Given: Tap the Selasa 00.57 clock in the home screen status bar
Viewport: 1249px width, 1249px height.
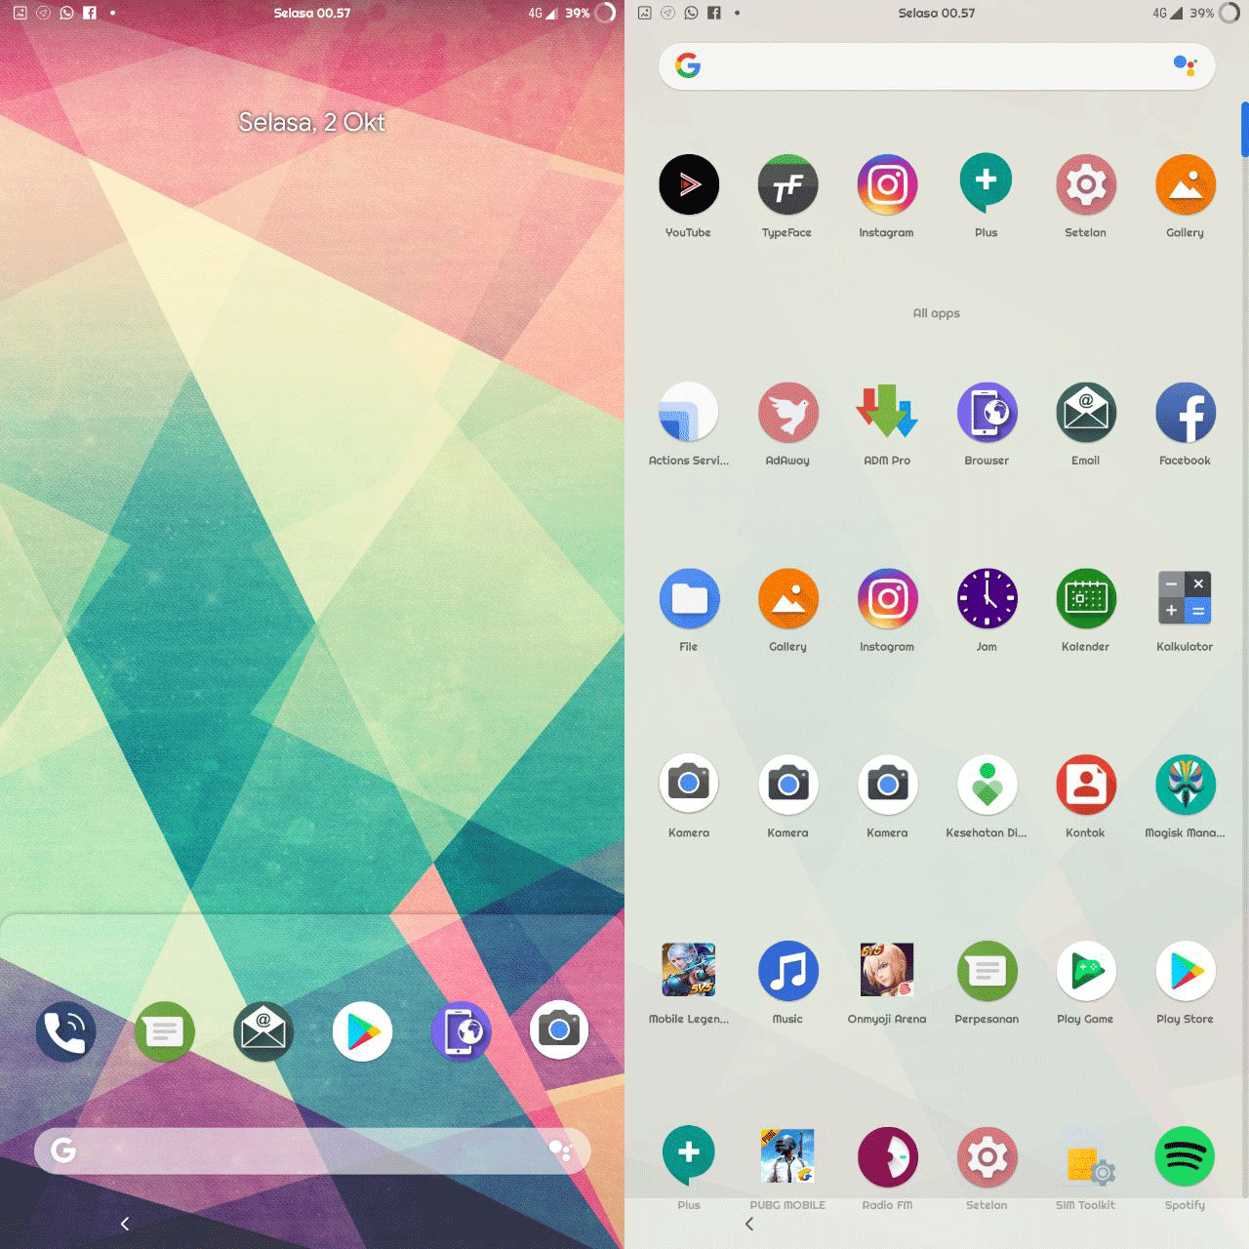Looking at the screenshot, I should [312, 13].
